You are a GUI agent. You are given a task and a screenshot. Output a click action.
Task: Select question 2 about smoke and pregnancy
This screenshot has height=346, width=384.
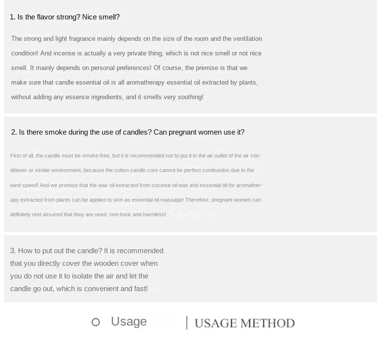click(128, 132)
